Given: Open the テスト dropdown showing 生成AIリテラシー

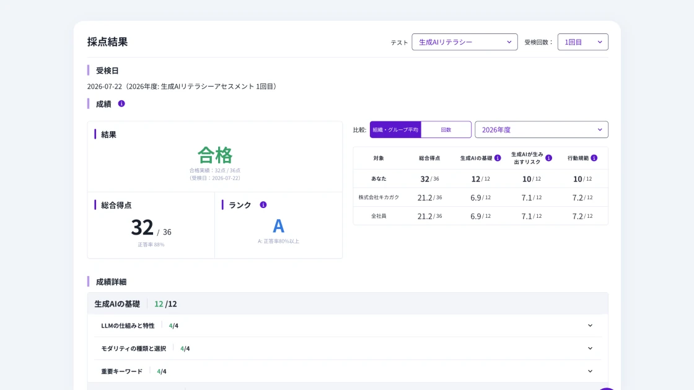Looking at the screenshot, I should pos(464,42).
